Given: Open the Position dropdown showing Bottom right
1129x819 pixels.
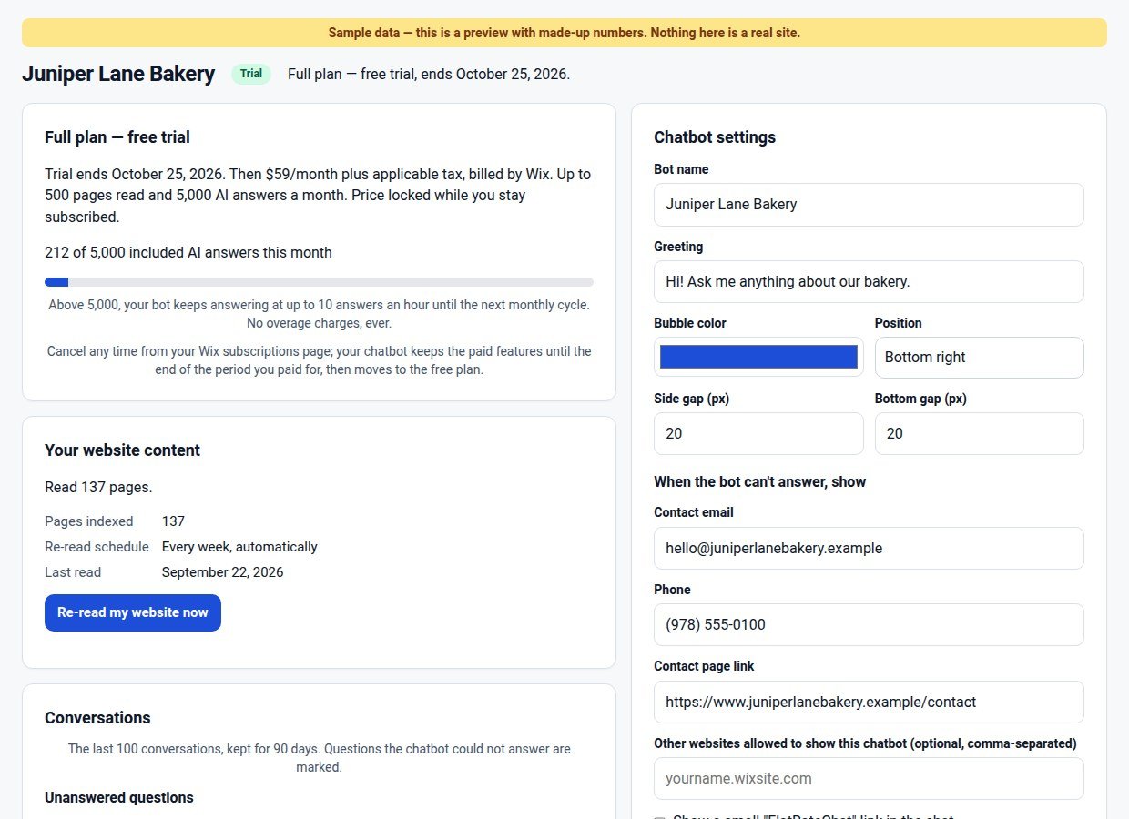Looking at the screenshot, I should pos(979,358).
